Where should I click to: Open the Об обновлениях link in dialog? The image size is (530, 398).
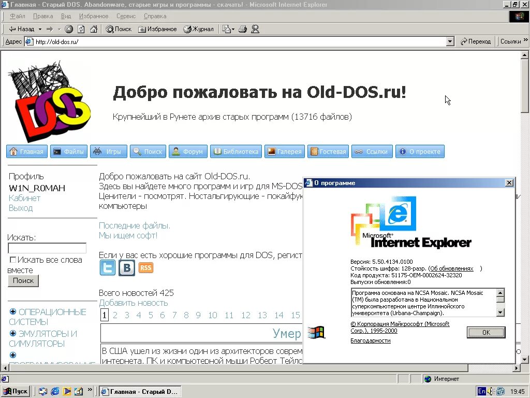pos(451,268)
